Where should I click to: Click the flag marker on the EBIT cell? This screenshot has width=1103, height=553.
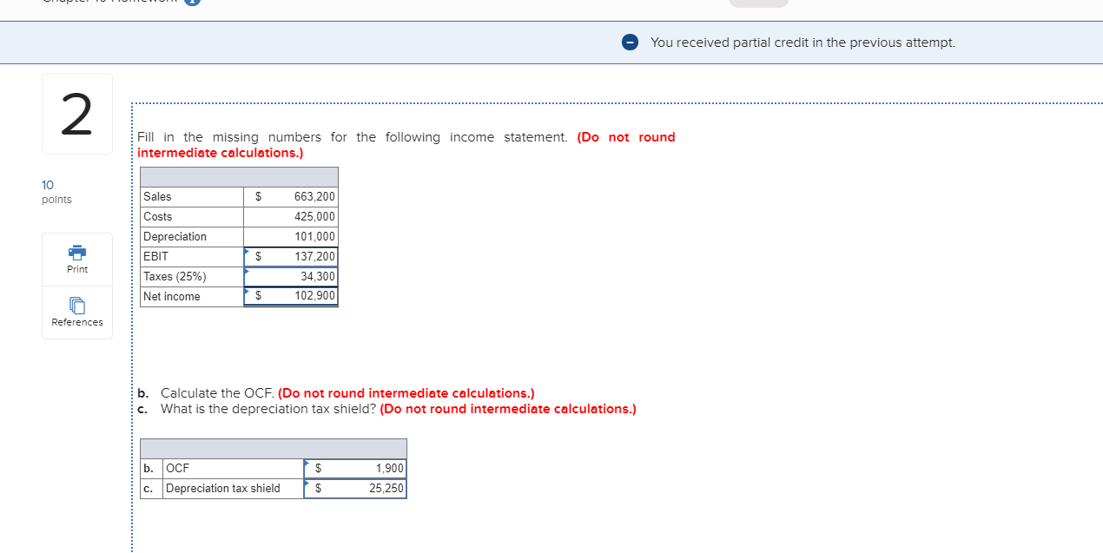tap(246, 252)
